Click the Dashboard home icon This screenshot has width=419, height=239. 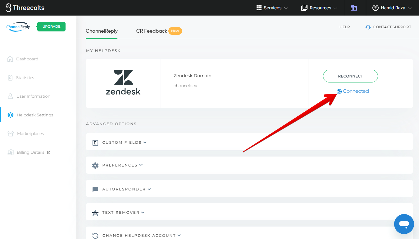pyautogui.click(x=10, y=59)
